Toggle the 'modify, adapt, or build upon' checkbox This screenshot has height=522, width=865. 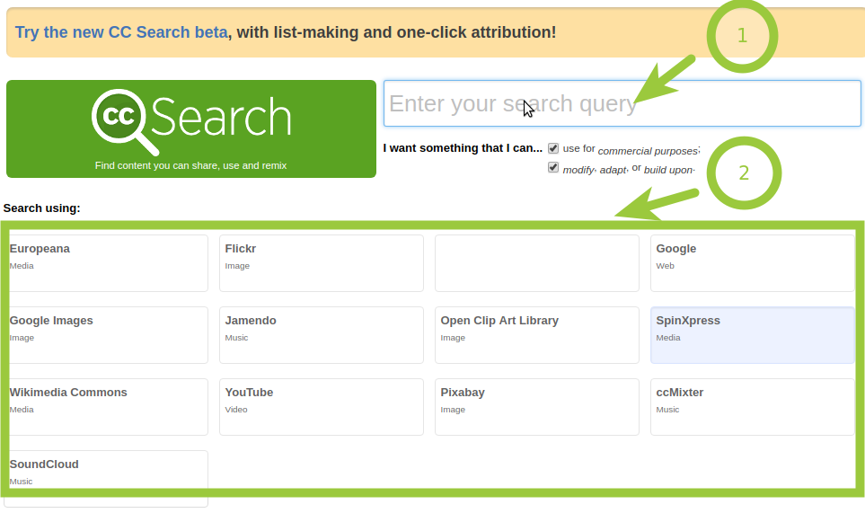point(552,167)
